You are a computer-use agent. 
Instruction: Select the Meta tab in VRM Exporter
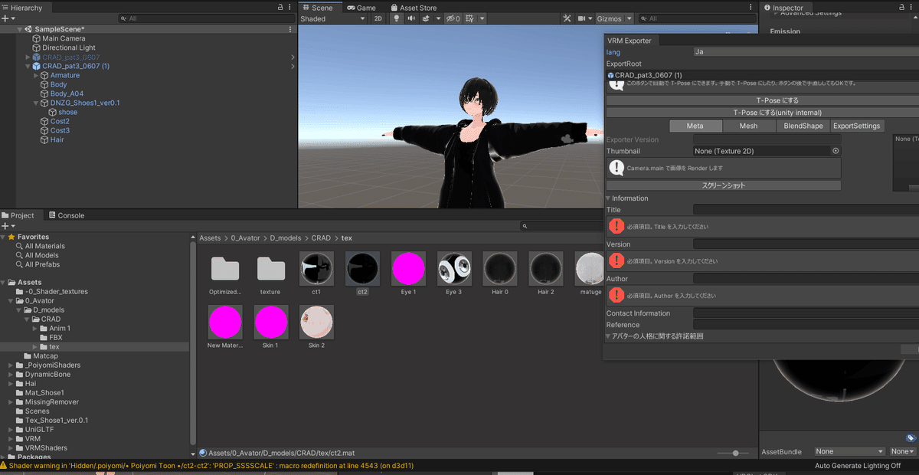tap(695, 126)
